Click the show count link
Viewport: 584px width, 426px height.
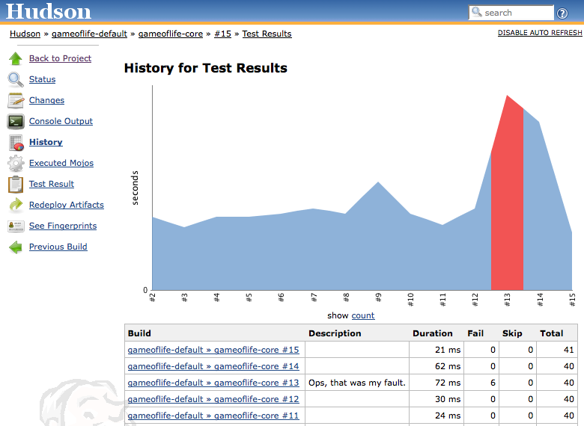(363, 315)
